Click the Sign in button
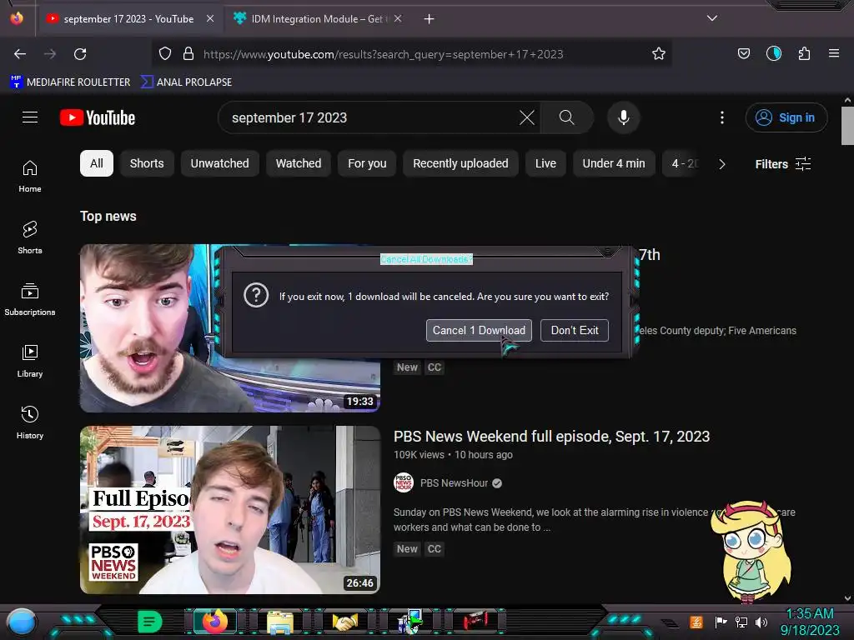The width and height of the screenshot is (854, 640). [786, 117]
